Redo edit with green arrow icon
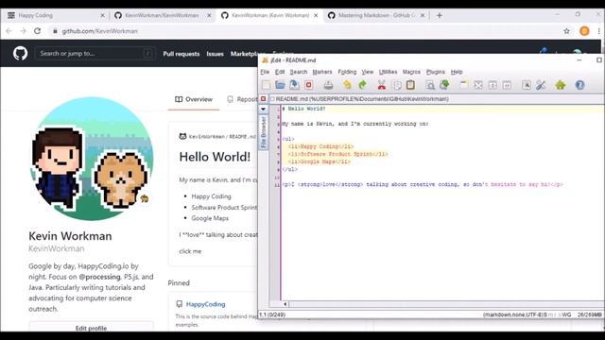Image resolution: width=605 pixels, height=340 pixels. point(362,85)
